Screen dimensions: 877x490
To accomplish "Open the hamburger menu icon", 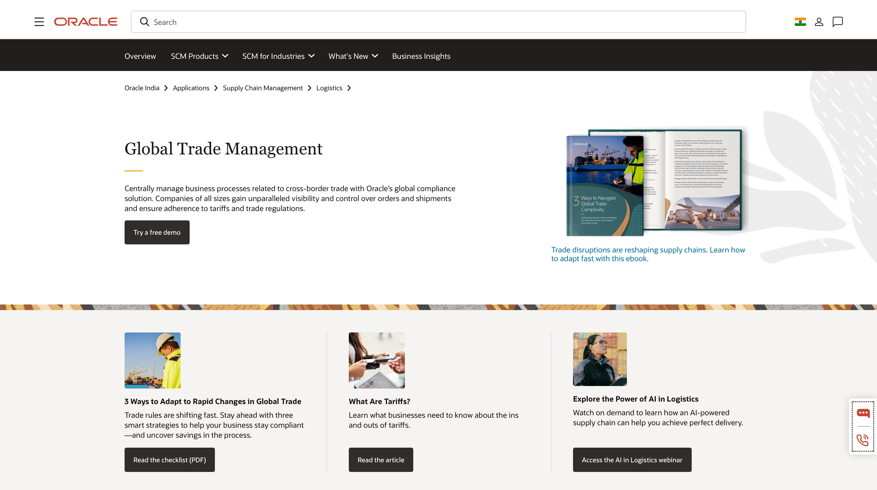I will pos(39,22).
